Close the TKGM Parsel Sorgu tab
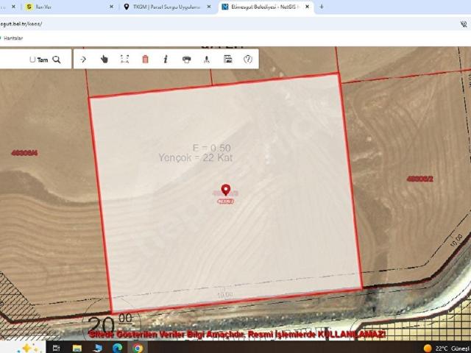 [209, 7]
